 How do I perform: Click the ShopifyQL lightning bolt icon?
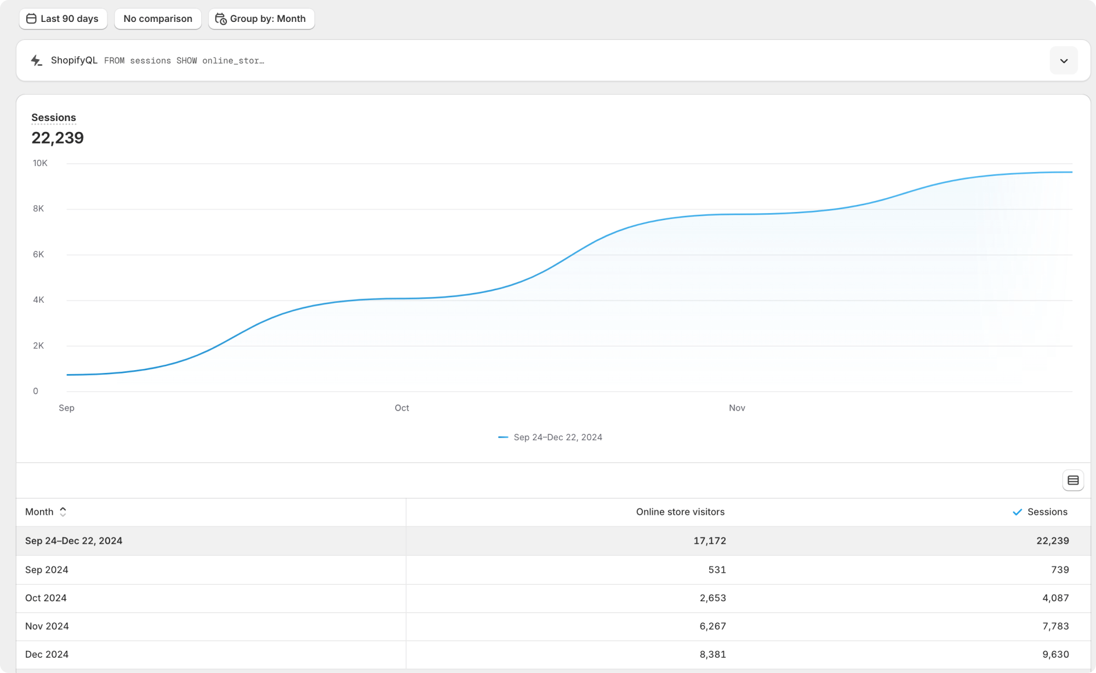click(x=36, y=60)
